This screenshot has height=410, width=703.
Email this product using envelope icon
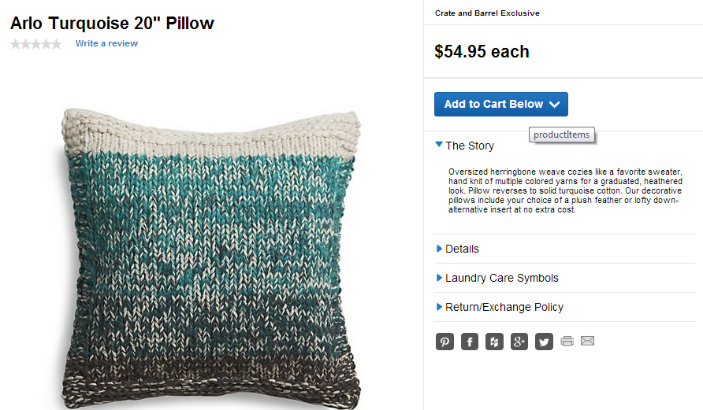pyautogui.click(x=587, y=342)
